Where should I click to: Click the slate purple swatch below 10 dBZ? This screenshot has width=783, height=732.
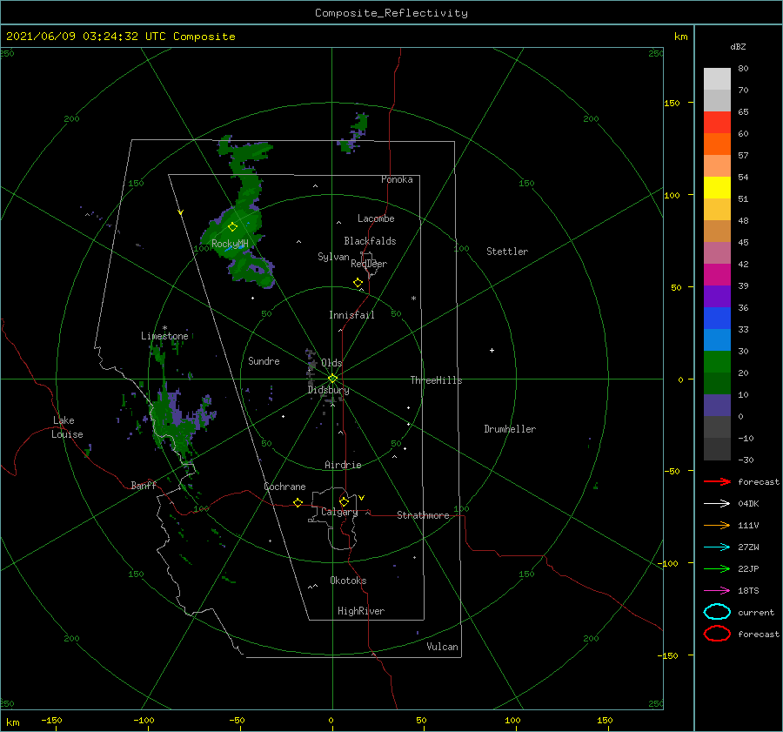pyautogui.click(x=717, y=405)
